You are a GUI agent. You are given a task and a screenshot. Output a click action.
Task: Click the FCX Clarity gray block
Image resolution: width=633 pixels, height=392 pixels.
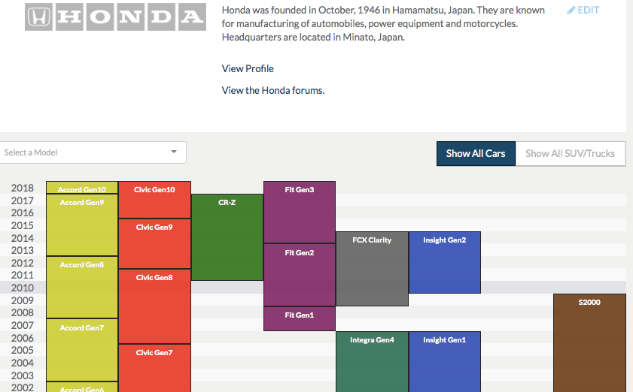point(372,269)
